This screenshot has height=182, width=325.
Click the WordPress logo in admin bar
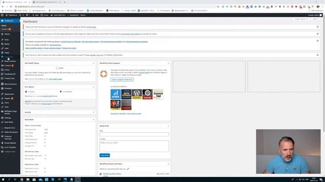[x=2, y=15]
